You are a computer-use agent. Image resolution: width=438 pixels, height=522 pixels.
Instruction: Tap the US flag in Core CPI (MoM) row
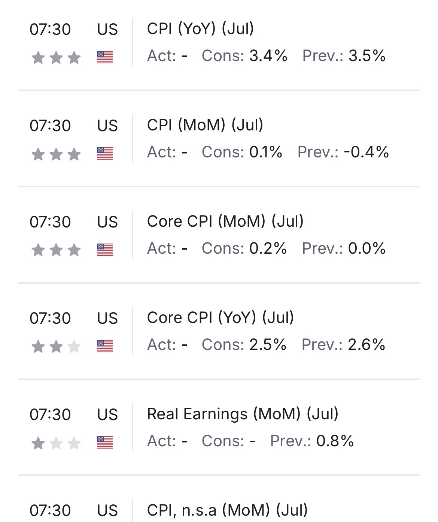105,250
